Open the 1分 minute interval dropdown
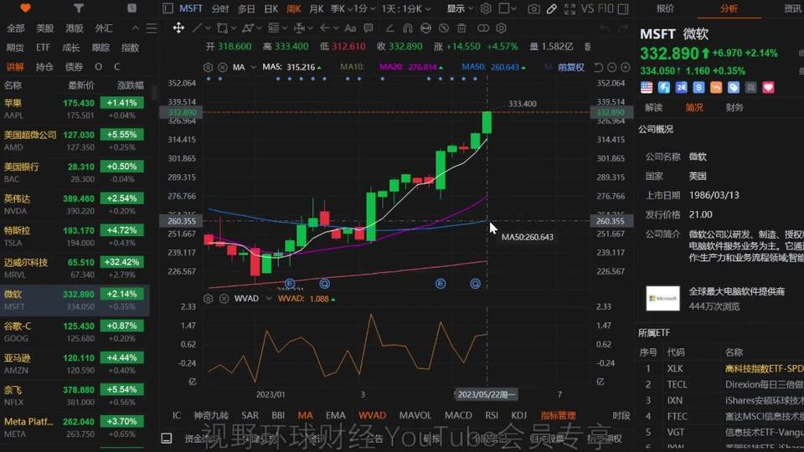 [x=365, y=8]
